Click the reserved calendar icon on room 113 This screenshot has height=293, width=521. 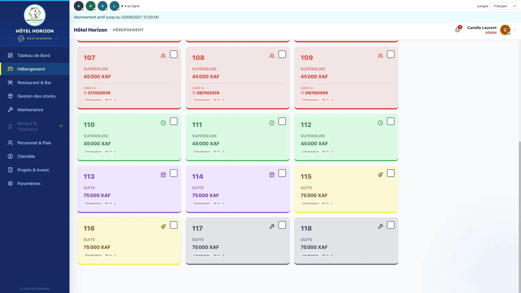[x=163, y=175]
